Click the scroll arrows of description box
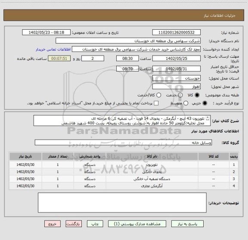This screenshot has width=248, height=240. click(x=208, y=118)
